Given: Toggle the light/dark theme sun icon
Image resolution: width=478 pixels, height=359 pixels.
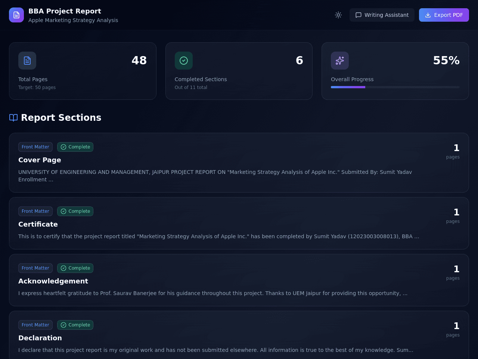Looking at the screenshot, I should pyautogui.click(x=338, y=15).
